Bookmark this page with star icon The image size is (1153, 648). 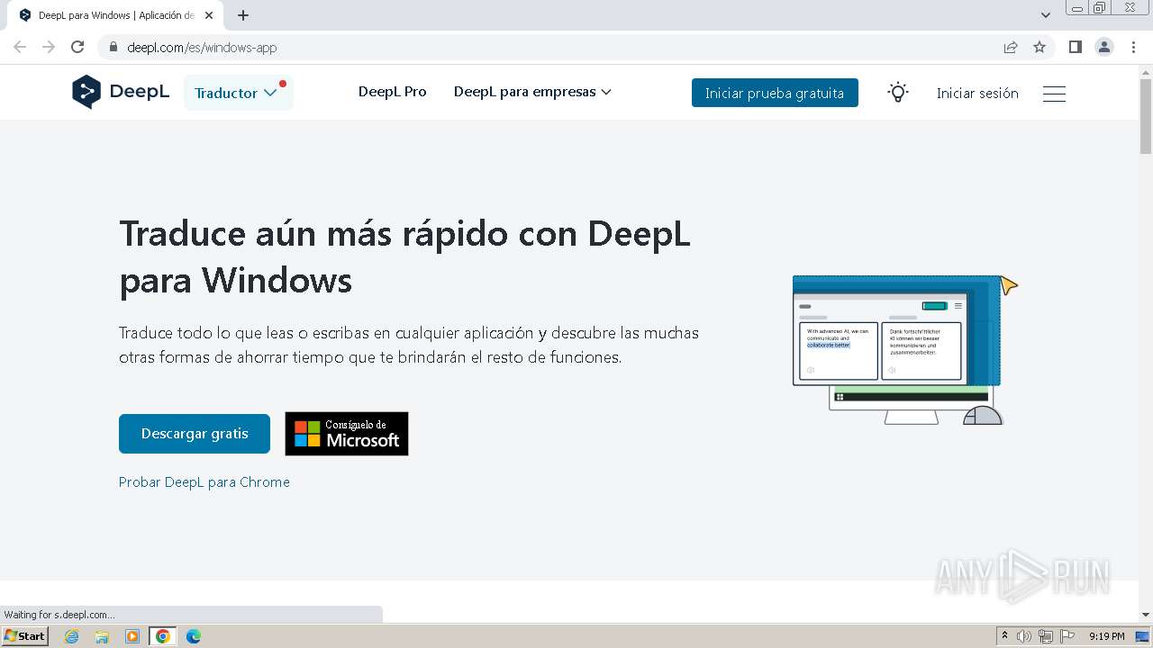pyautogui.click(x=1040, y=47)
